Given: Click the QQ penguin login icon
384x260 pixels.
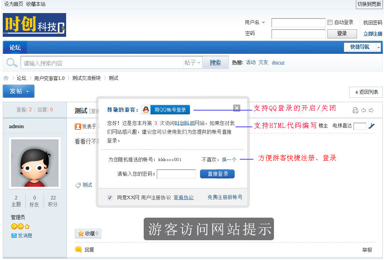Looking at the screenshot, I should pyautogui.click(x=146, y=110).
